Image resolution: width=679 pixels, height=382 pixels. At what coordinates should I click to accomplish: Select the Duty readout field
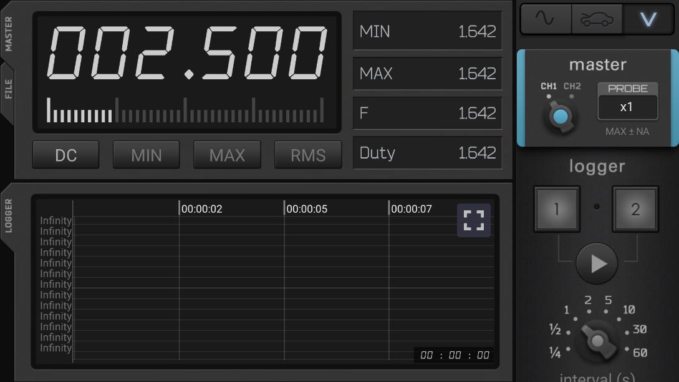click(x=428, y=153)
